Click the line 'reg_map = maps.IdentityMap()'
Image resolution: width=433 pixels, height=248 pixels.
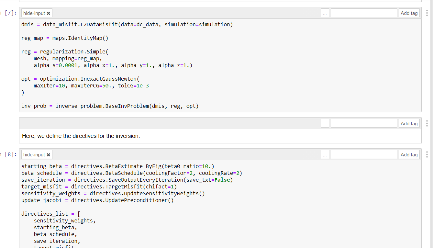point(65,38)
